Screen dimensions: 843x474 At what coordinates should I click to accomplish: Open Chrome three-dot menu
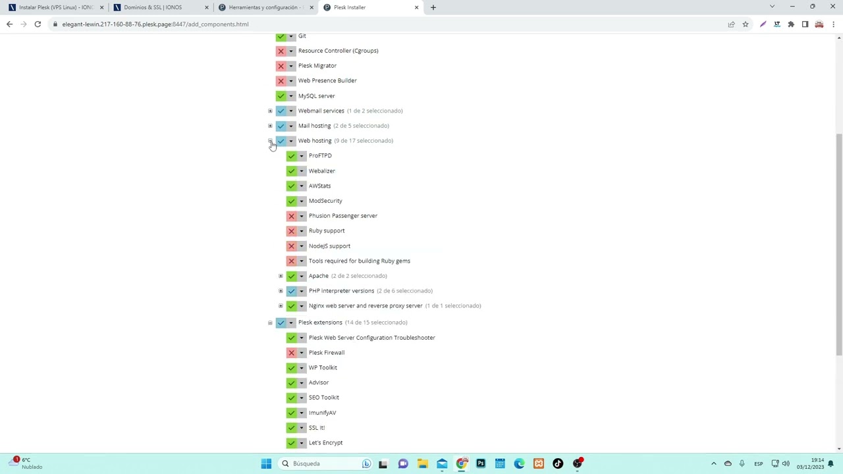coord(833,24)
